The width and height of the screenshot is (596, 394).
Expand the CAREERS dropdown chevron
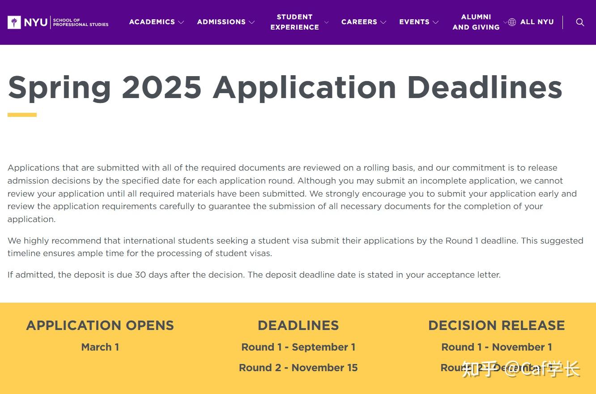(x=384, y=22)
